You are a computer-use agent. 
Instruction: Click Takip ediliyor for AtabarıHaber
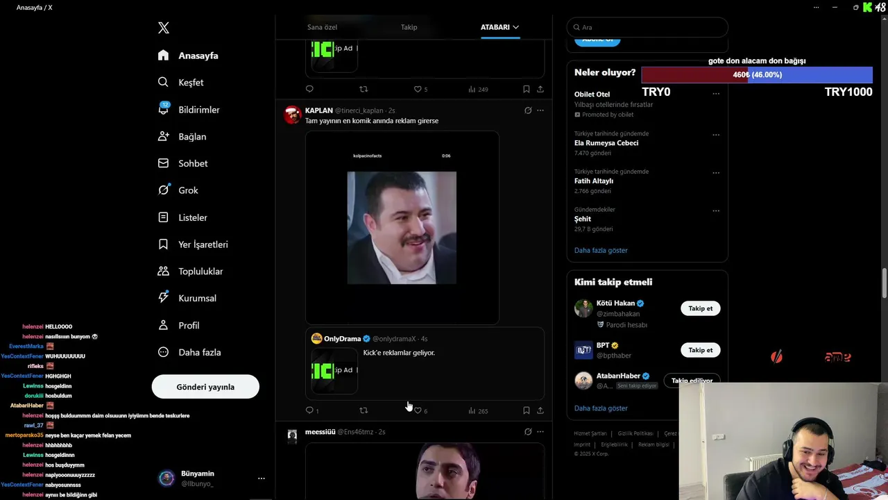[x=692, y=381]
